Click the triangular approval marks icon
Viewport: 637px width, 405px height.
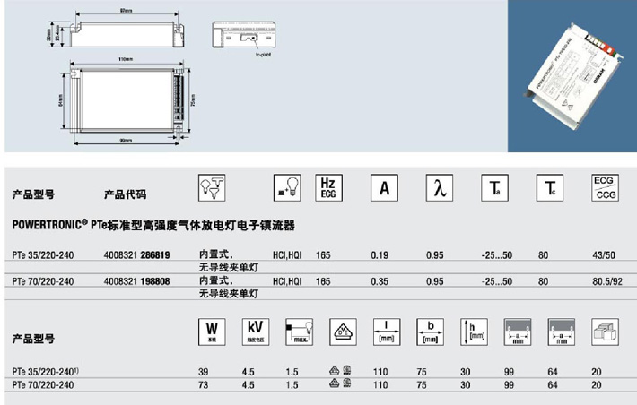(343, 331)
